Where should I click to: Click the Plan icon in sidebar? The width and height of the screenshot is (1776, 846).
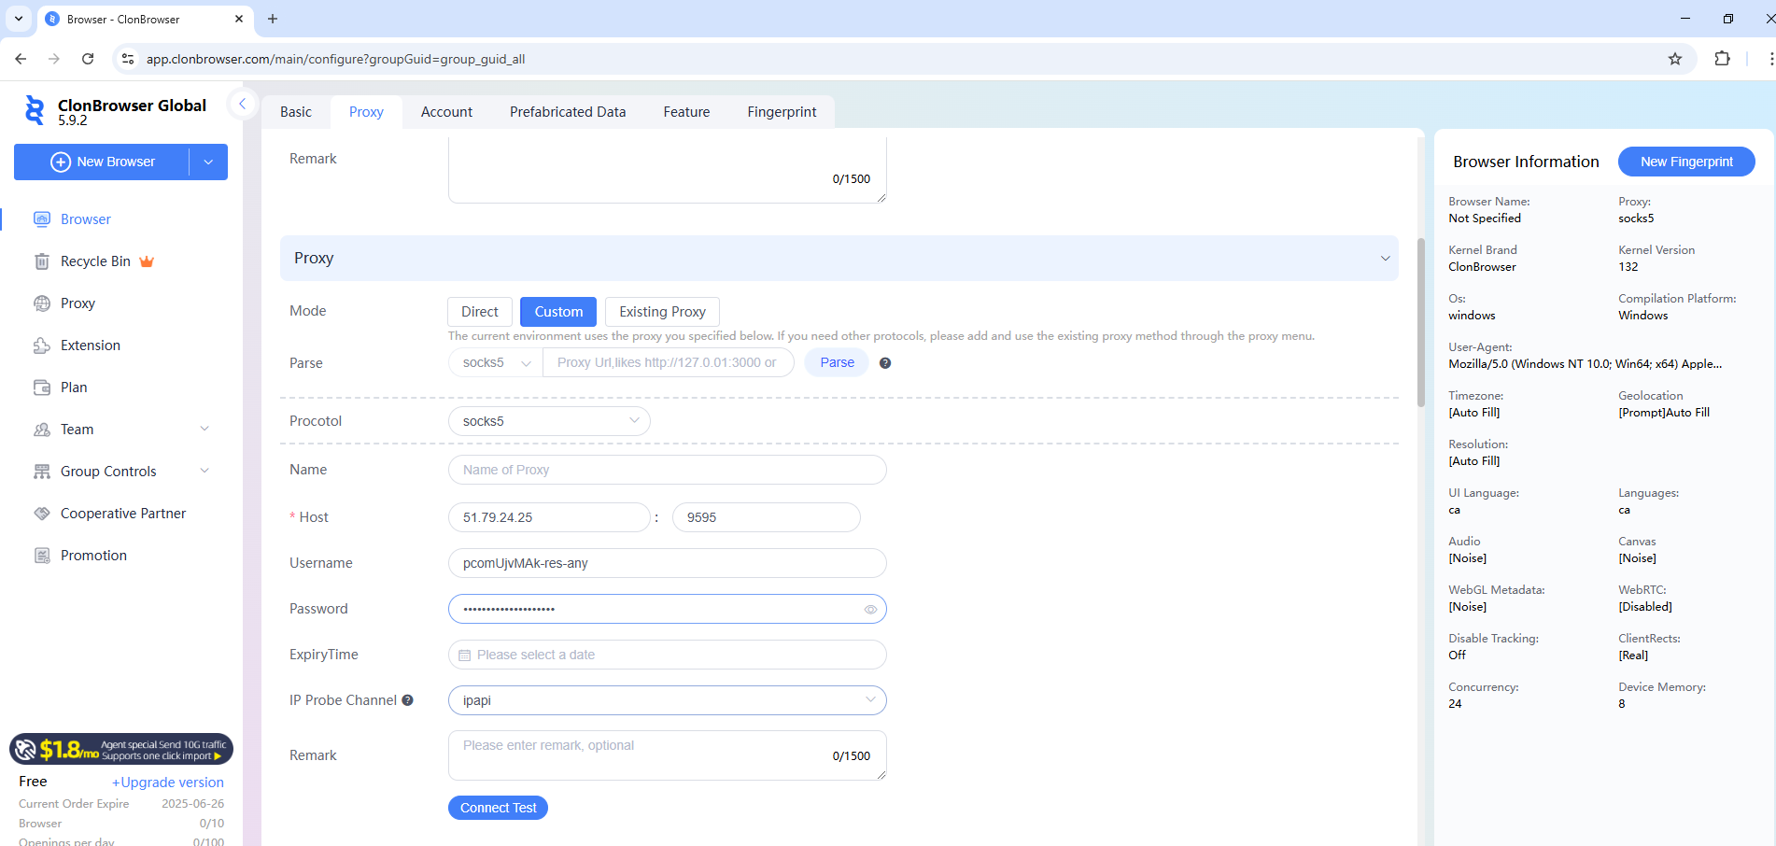coord(42,388)
